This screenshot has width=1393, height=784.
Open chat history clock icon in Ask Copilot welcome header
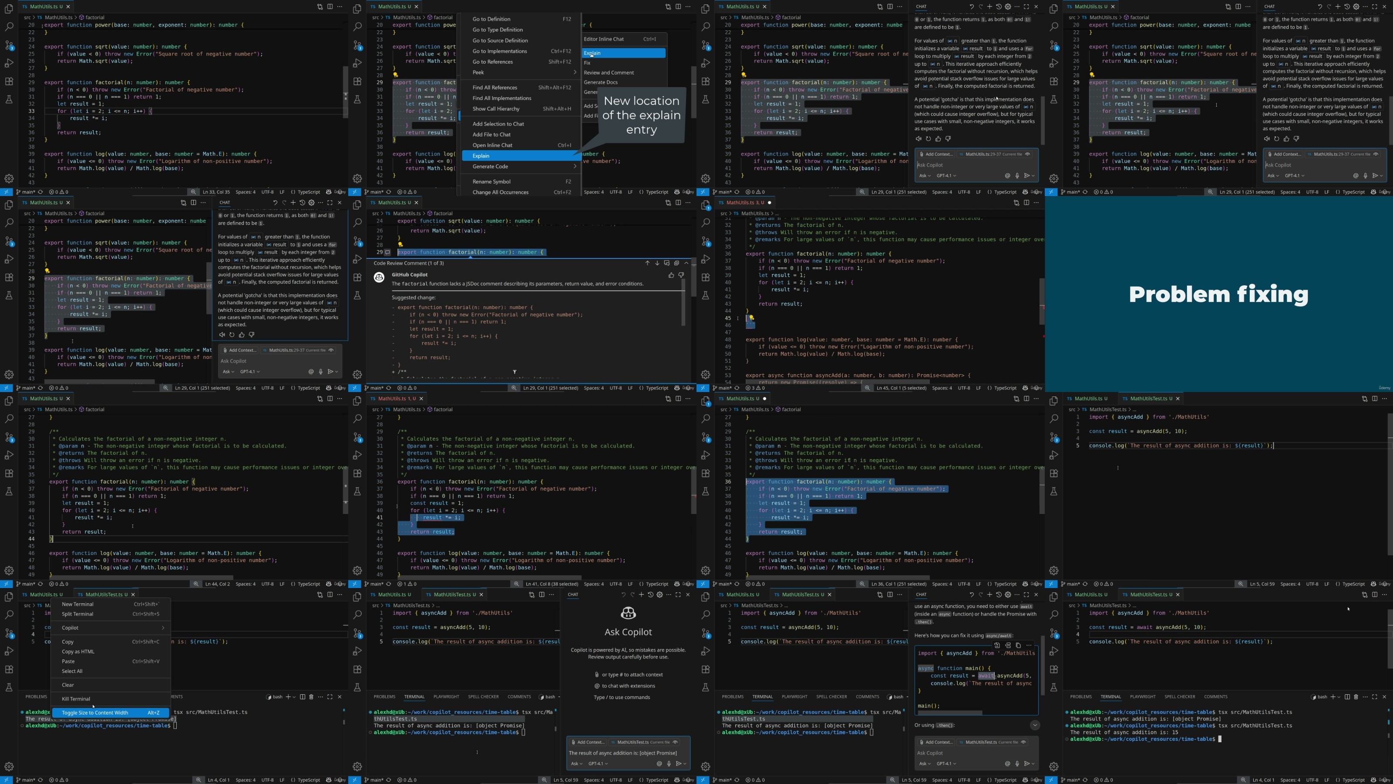[x=650, y=595]
